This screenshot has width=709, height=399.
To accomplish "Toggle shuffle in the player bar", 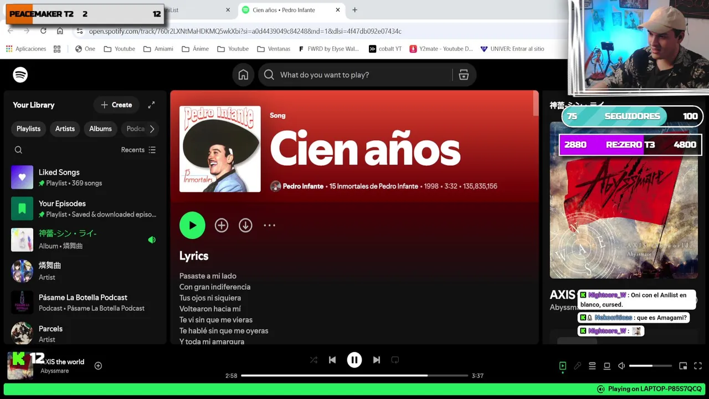I will [314, 360].
